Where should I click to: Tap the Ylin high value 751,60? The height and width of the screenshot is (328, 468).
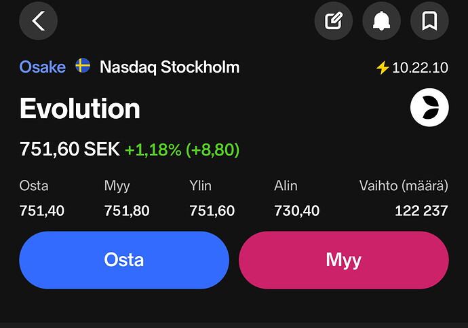pos(212,211)
